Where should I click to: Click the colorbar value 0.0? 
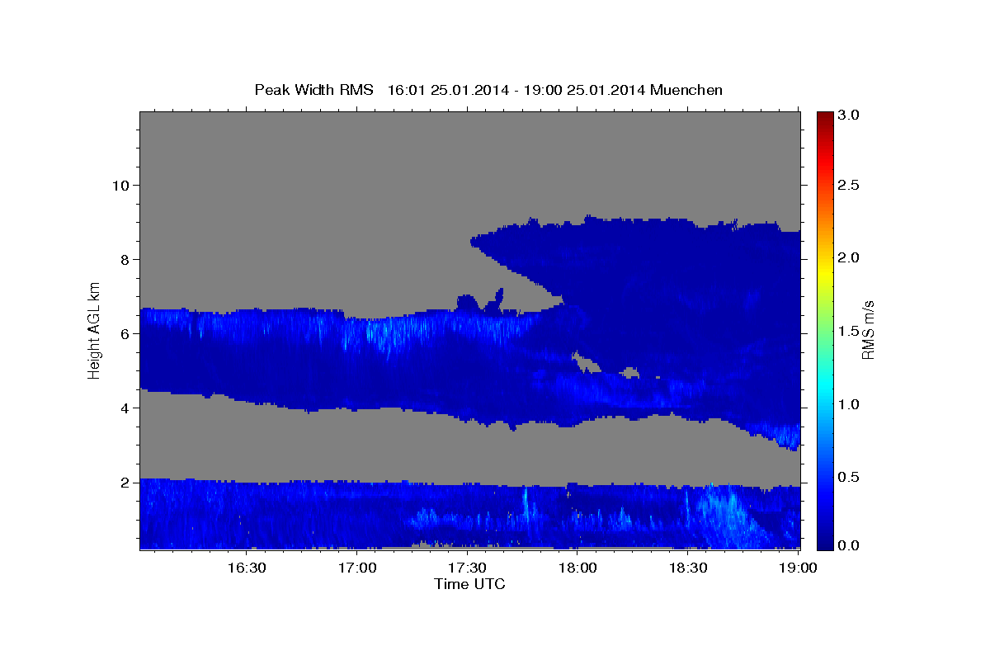[x=851, y=545]
